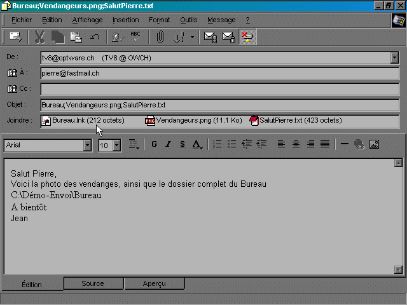The image size is (407, 305).
Task: Insert a horizontal line
Action: point(345,144)
